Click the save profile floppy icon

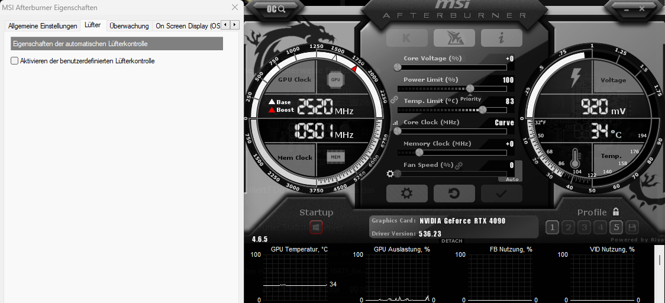(632, 228)
